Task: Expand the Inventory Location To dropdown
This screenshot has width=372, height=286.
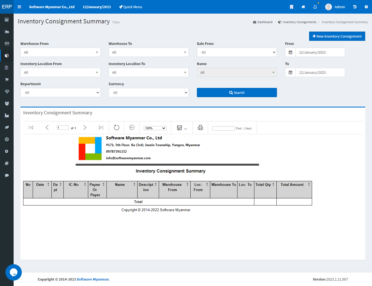Action: (x=149, y=72)
